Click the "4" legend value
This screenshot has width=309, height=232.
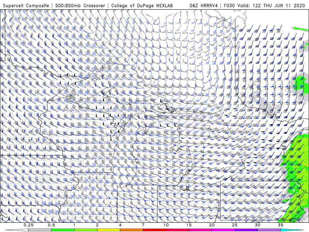pos(120,225)
